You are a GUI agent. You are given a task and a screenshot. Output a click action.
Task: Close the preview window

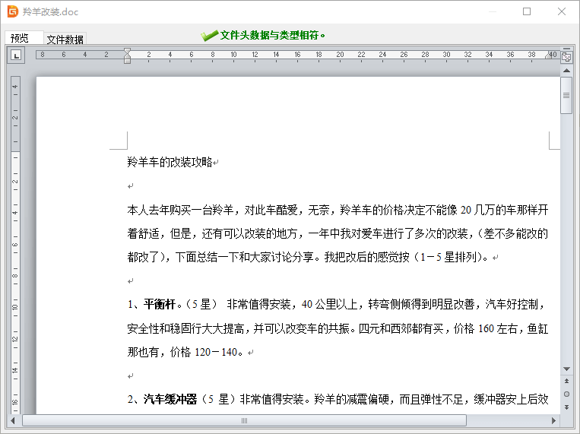(562, 11)
